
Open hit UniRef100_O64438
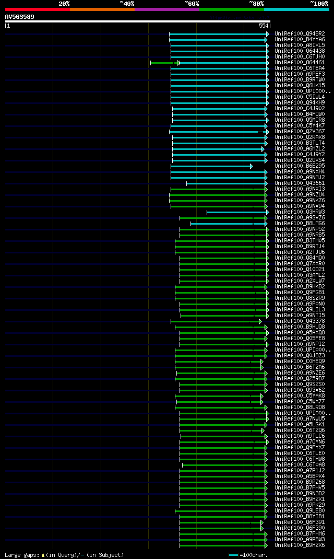click(300, 51)
